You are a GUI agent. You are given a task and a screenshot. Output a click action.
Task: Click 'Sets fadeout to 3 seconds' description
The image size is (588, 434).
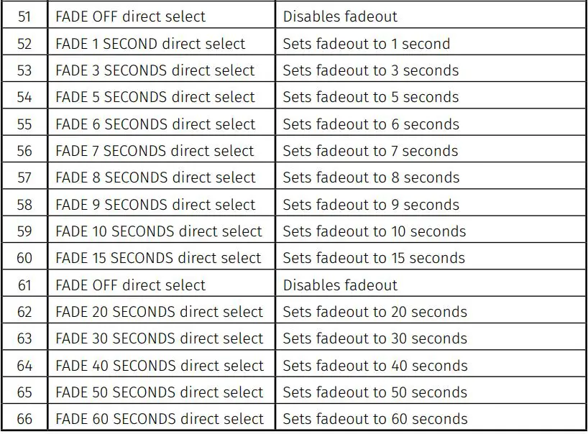(370, 70)
